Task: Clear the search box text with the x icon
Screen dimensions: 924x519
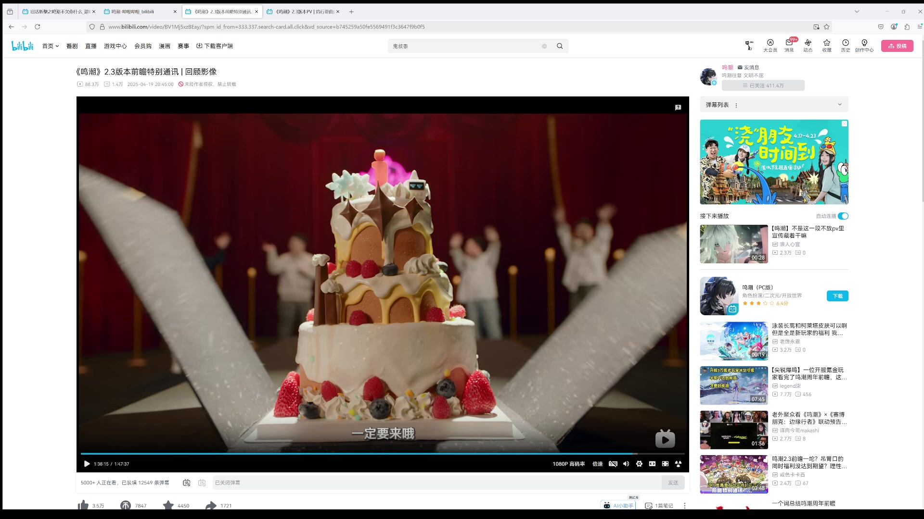Action: pos(544,46)
